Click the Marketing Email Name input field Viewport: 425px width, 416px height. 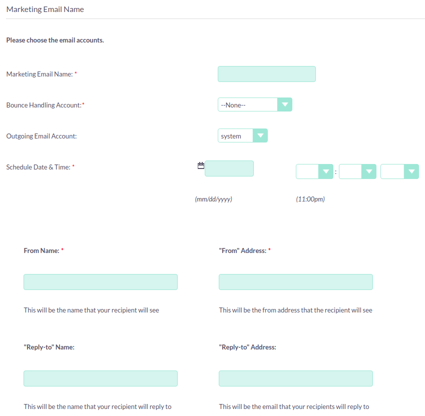coord(266,73)
